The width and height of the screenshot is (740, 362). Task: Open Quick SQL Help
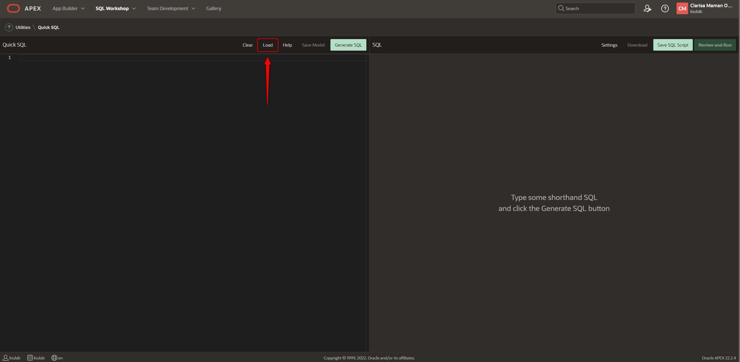(x=287, y=45)
